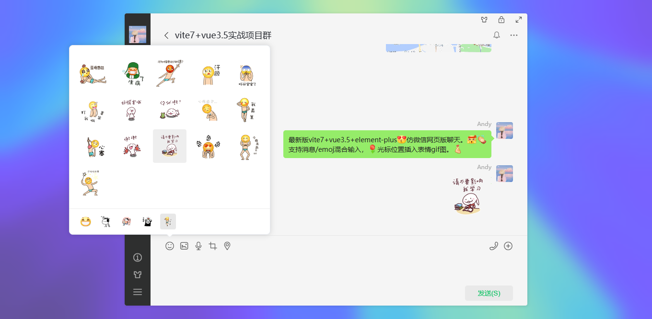Pick the '好棒棒哦' sticker
The height and width of the screenshot is (319, 652).
tap(132, 110)
